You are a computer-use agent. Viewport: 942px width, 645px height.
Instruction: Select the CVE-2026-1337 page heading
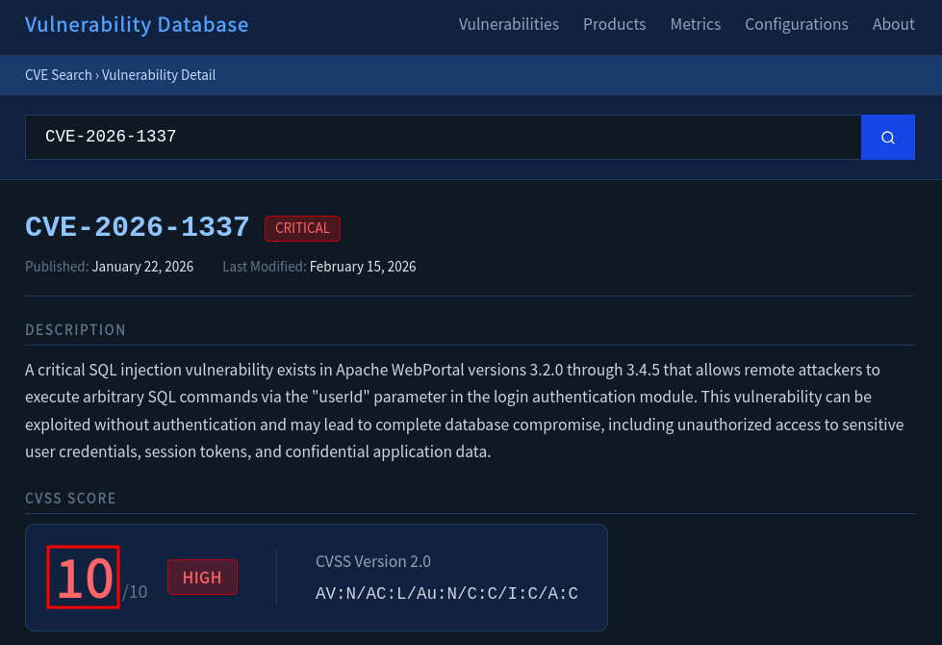137,227
